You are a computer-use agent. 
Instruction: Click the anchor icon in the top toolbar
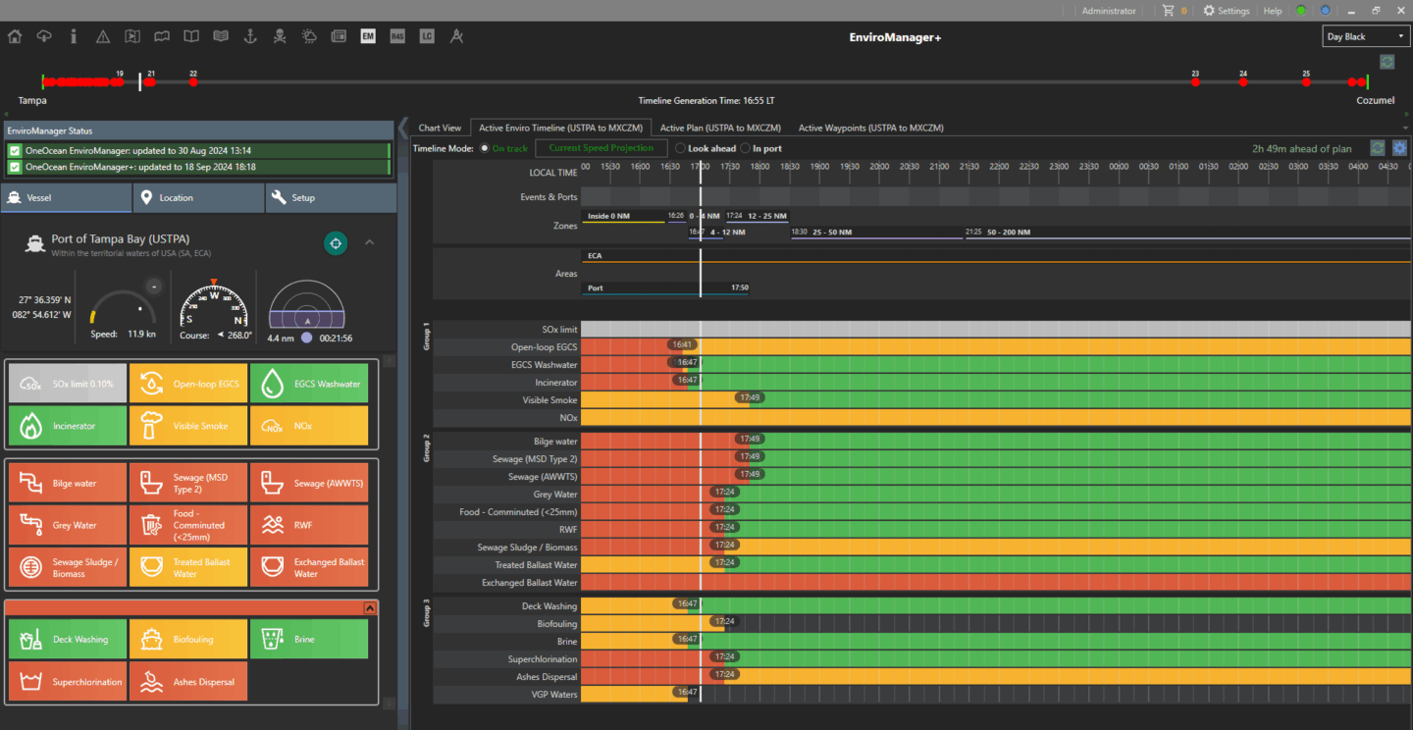click(250, 36)
